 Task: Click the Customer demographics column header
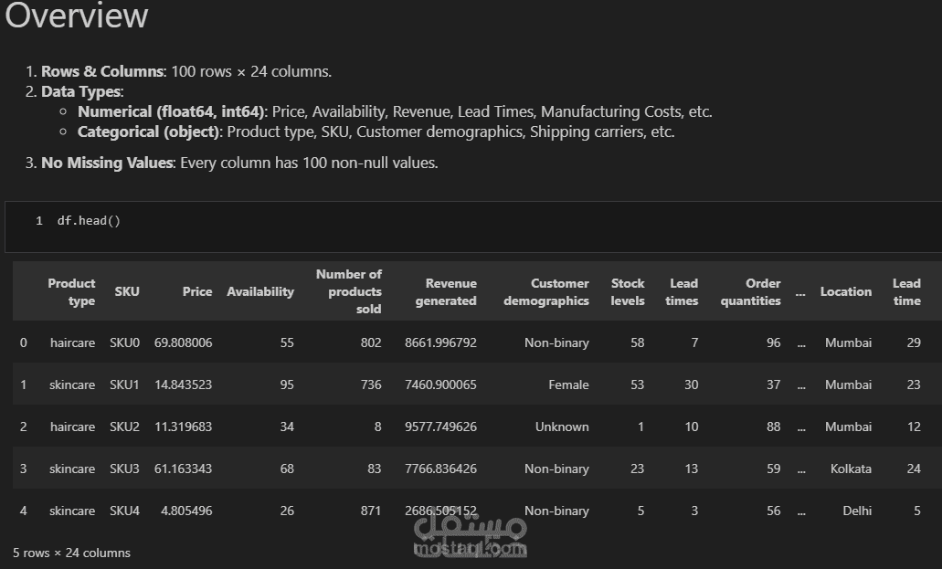click(x=546, y=292)
